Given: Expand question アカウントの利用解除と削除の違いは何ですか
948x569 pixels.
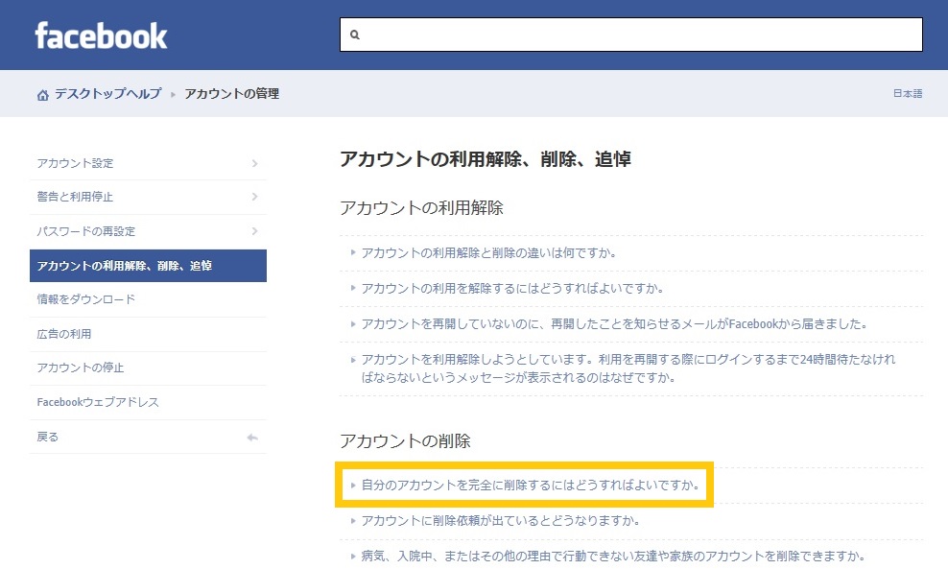Looking at the screenshot, I should [488, 252].
